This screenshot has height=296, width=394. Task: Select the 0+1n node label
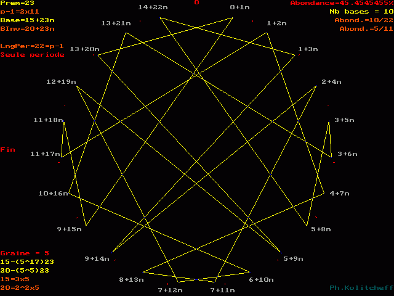coord(240,7)
